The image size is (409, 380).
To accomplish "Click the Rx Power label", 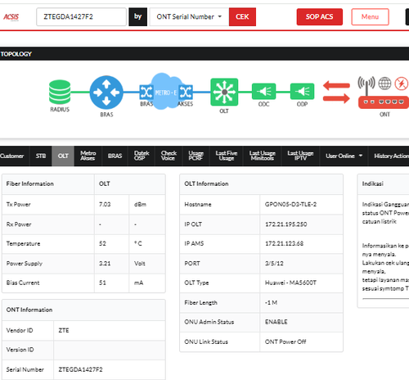I will point(19,224).
